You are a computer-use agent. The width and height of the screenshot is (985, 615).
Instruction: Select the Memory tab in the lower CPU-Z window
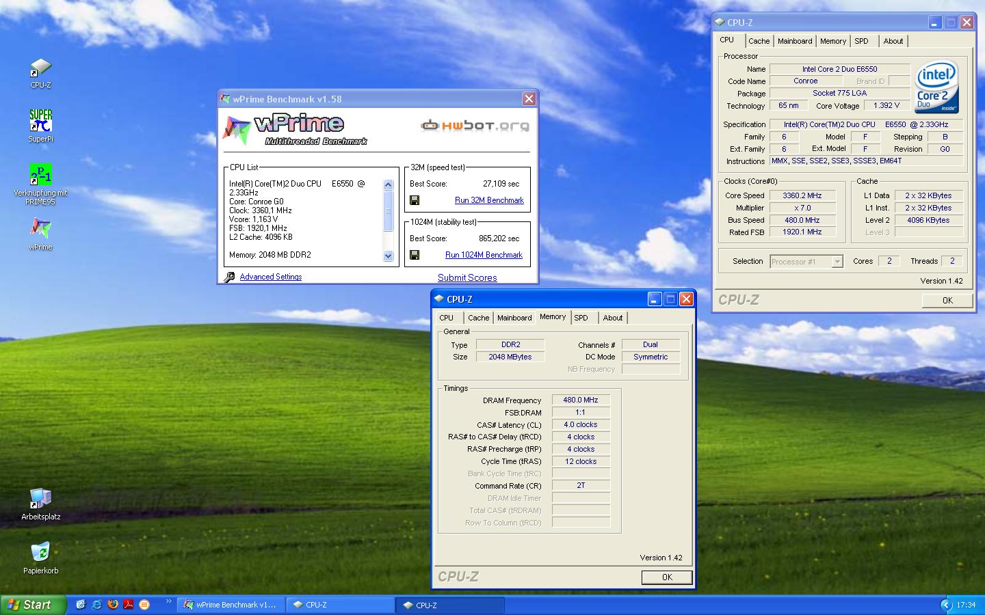click(553, 317)
